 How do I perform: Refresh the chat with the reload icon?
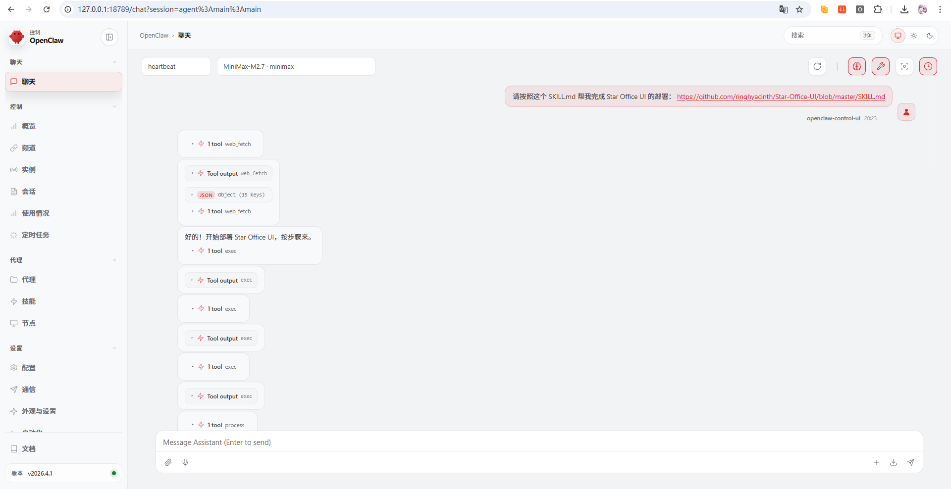coord(817,66)
